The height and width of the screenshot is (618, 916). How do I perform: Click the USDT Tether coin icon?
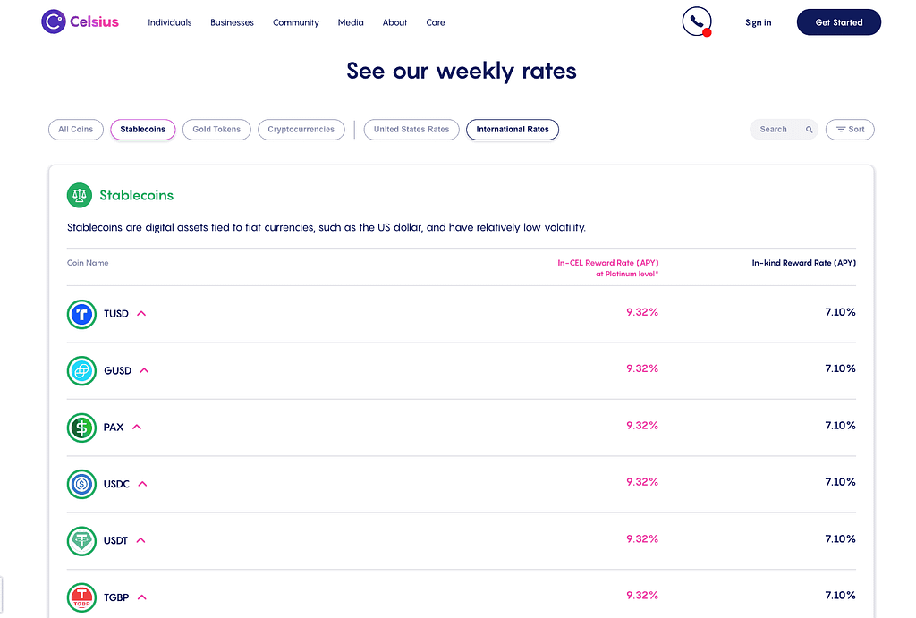click(x=81, y=541)
